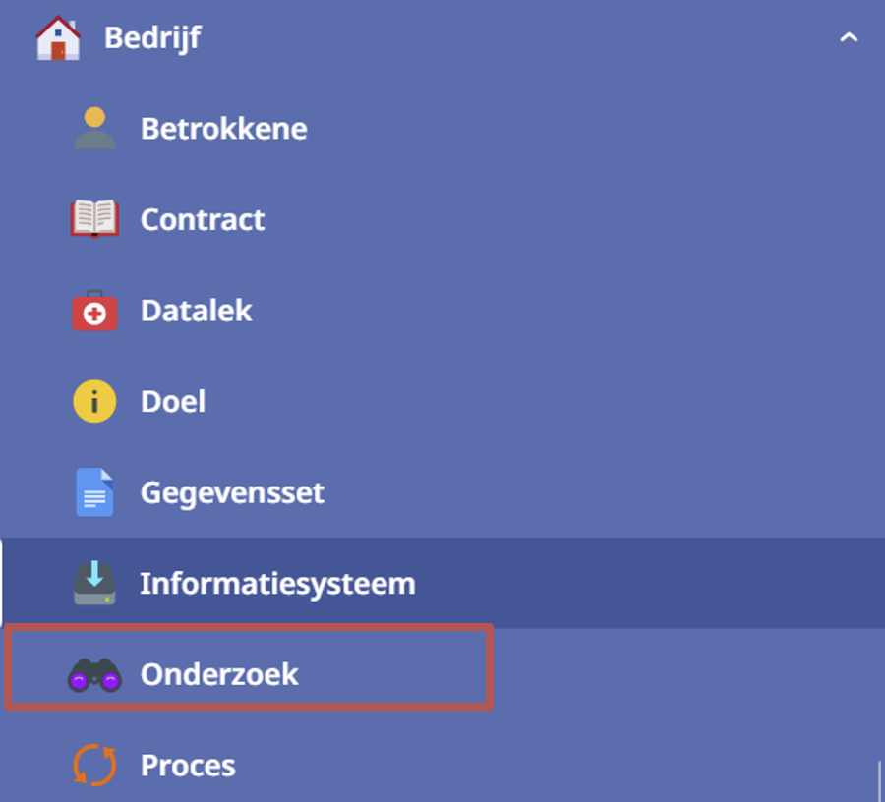The height and width of the screenshot is (802, 885).
Task: Open the Onderzoek menu entry
Action: [x=442, y=674]
